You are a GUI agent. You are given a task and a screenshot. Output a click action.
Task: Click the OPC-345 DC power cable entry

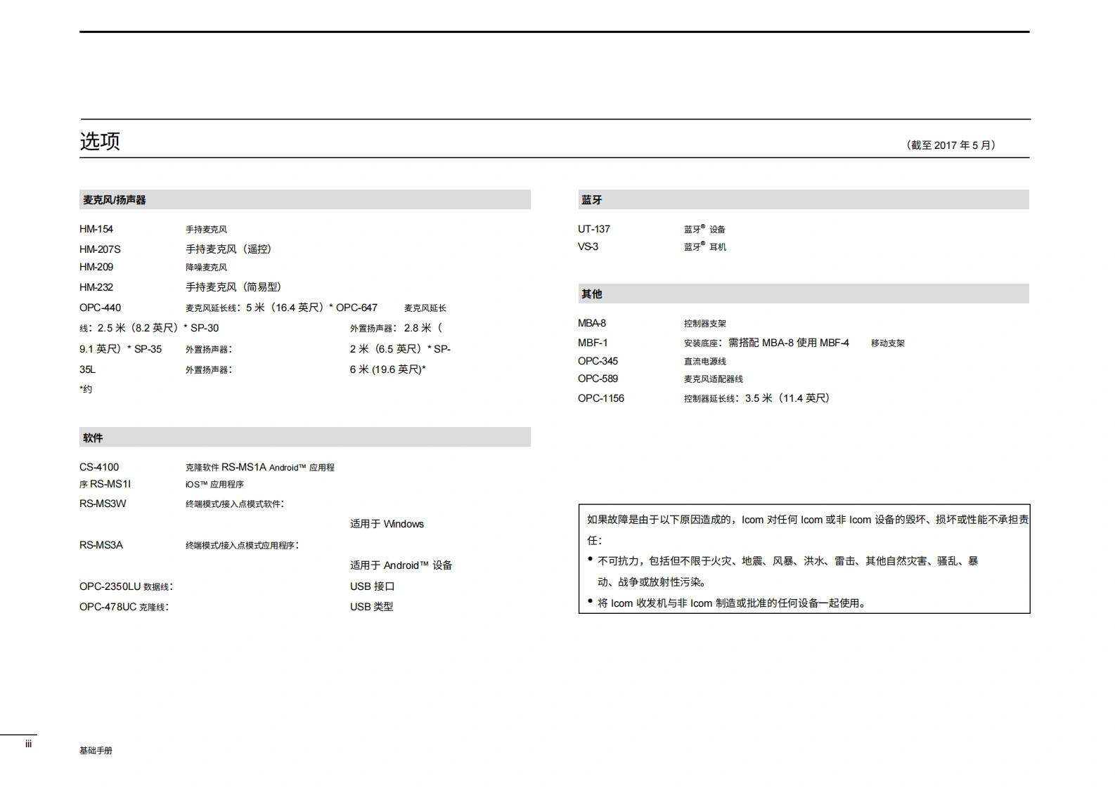click(x=598, y=361)
